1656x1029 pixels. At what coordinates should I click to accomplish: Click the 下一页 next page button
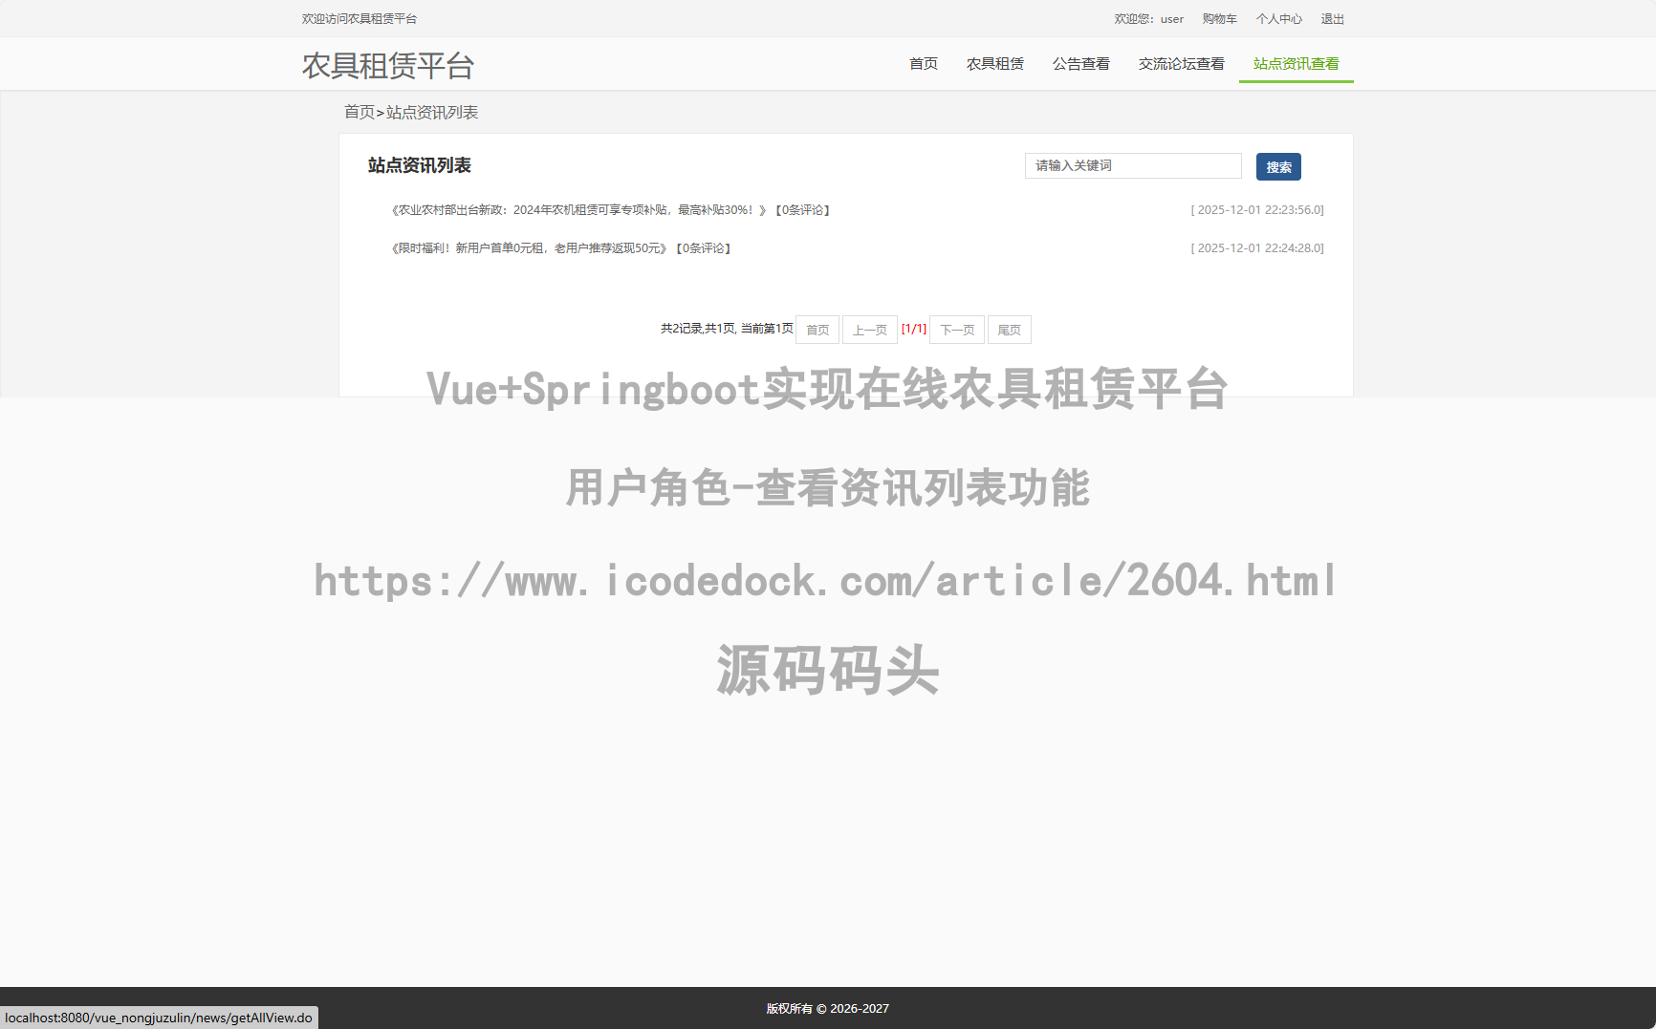[x=956, y=329]
